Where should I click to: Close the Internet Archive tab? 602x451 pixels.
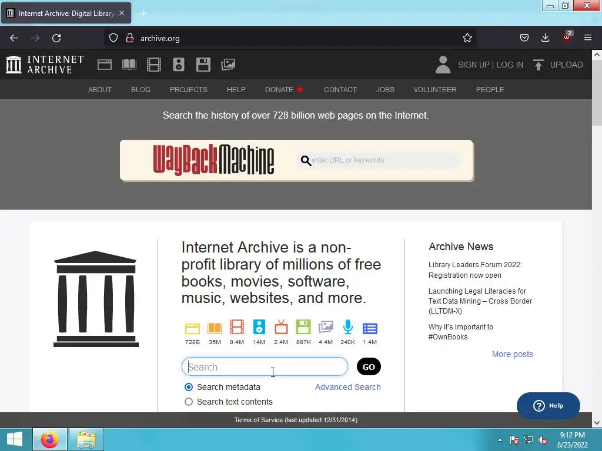[x=122, y=13]
